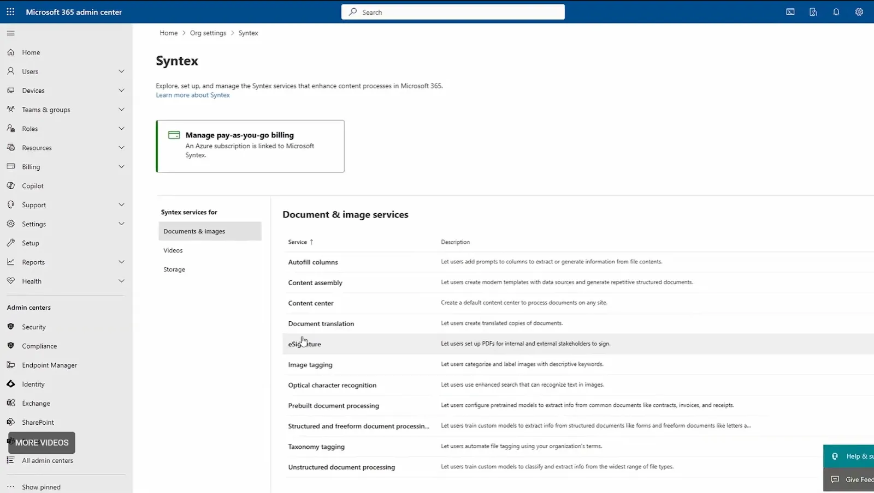This screenshot has height=493, width=874.
Task: Click the Resources icon in sidebar
Action: (10, 148)
